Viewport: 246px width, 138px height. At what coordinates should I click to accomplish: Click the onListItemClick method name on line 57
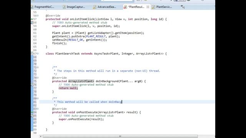point(82,19)
